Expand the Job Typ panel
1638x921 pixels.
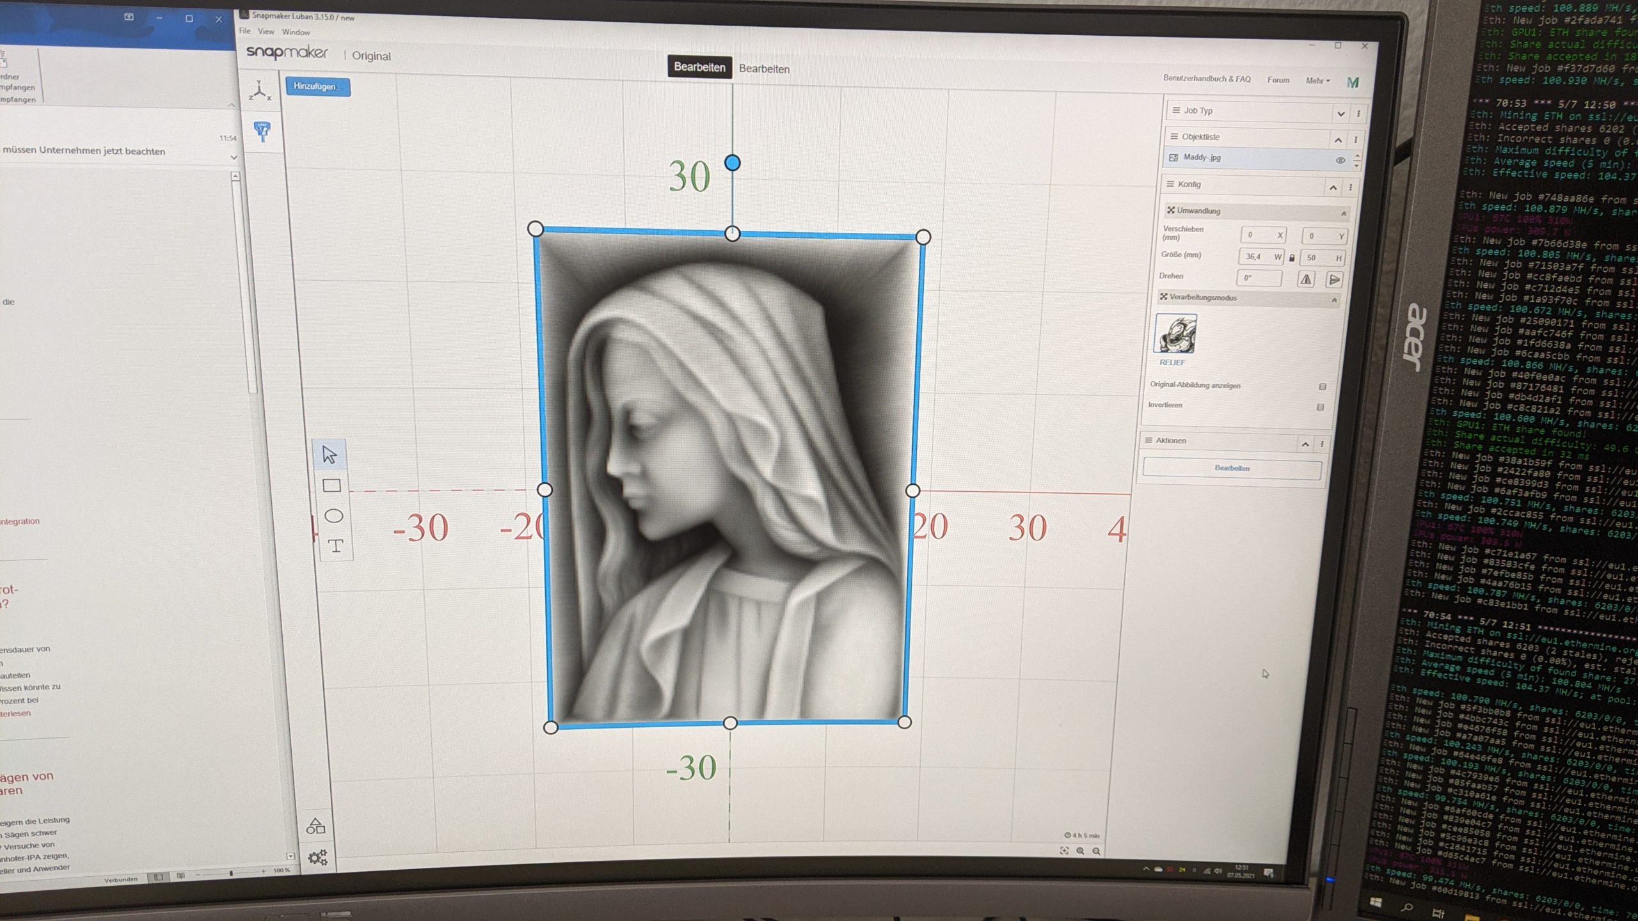1340,114
